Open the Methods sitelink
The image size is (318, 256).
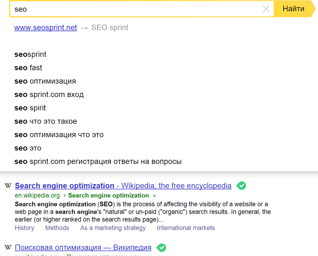click(x=57, y=228)
